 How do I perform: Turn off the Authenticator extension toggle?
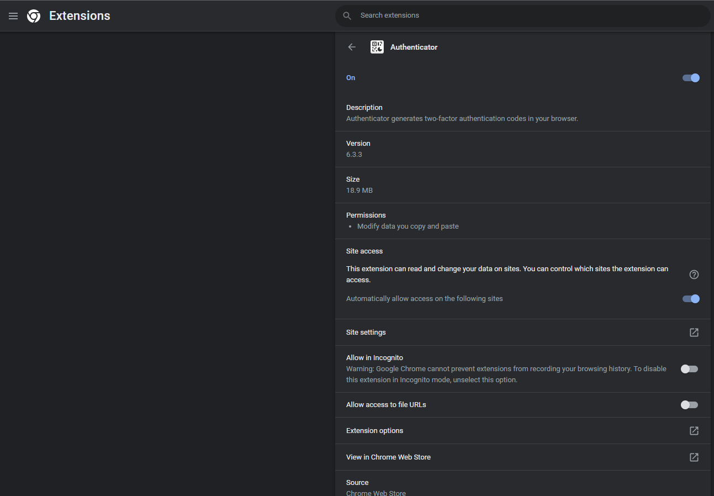[691, 78]
